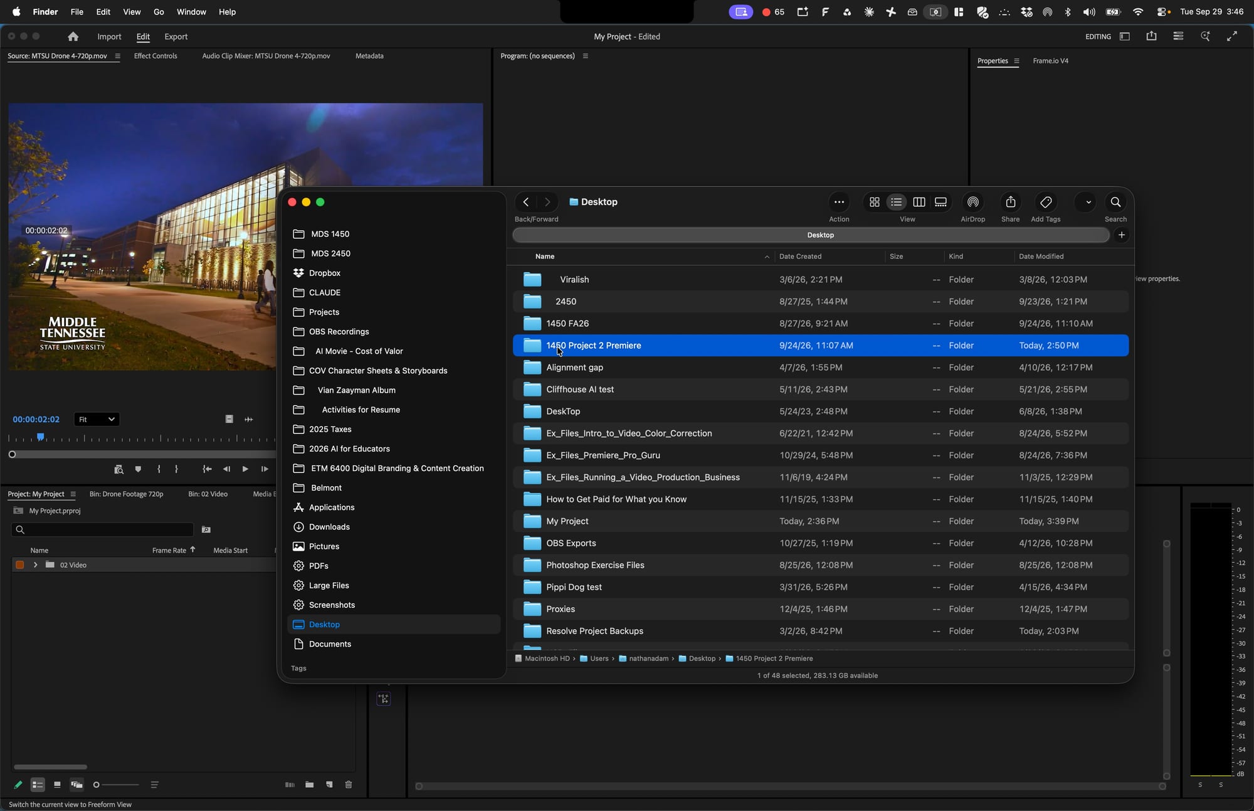Open the Workspaces layout icon in Premiere
1254x811 pixels.
[x=1125, y=36]
